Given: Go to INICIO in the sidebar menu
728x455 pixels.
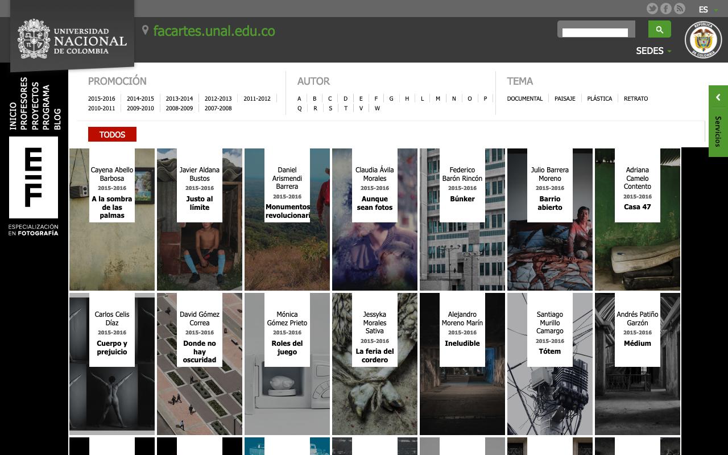Looking at the screenshot, I should tap(13, 117).
